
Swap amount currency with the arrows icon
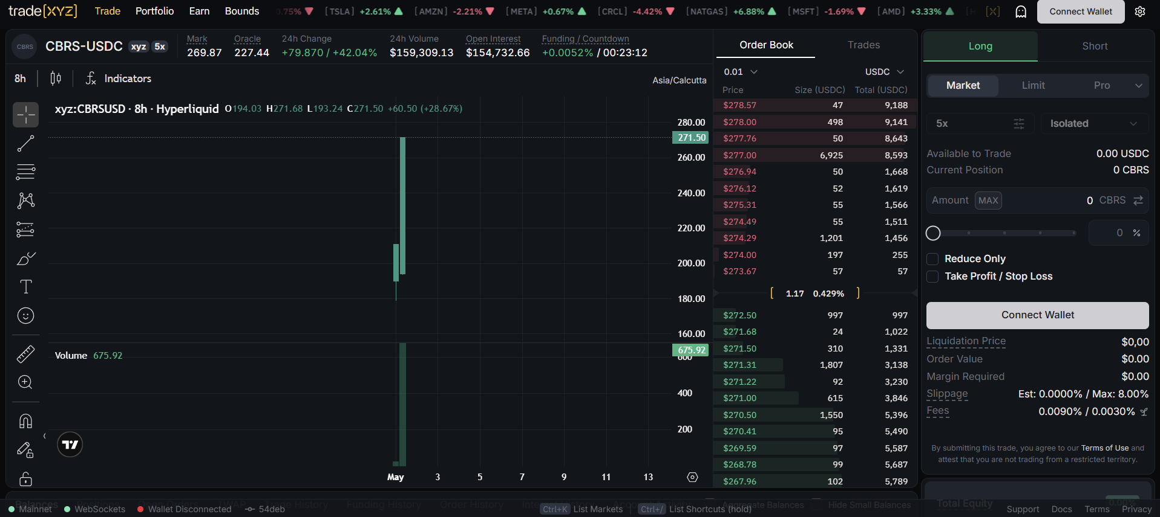click(1138, 201)
